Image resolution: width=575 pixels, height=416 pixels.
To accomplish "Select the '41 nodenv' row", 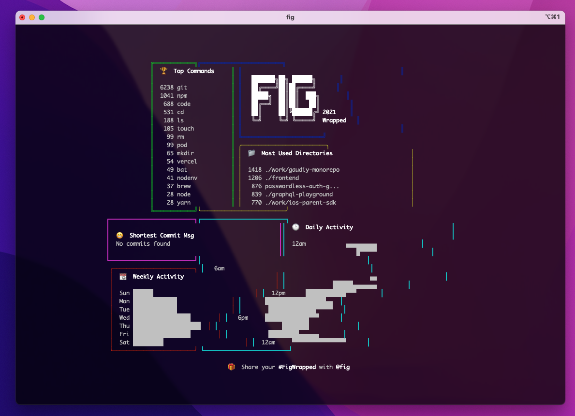I will [182, 178].
